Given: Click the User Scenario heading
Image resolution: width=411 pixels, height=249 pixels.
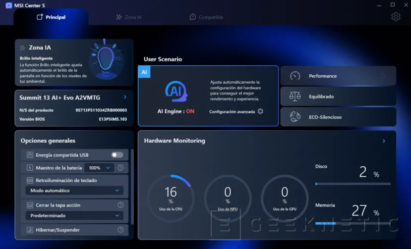Looking at the screenshot, I should pos(163,59).
